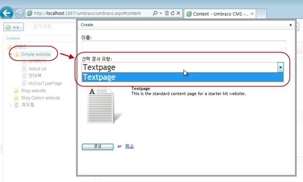Close the Create dialog
The width and height of the screenshot is (303, 182).
click(x=290, y=25)
